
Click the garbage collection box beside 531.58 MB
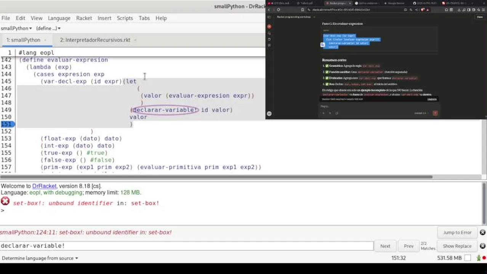(468, 258)
